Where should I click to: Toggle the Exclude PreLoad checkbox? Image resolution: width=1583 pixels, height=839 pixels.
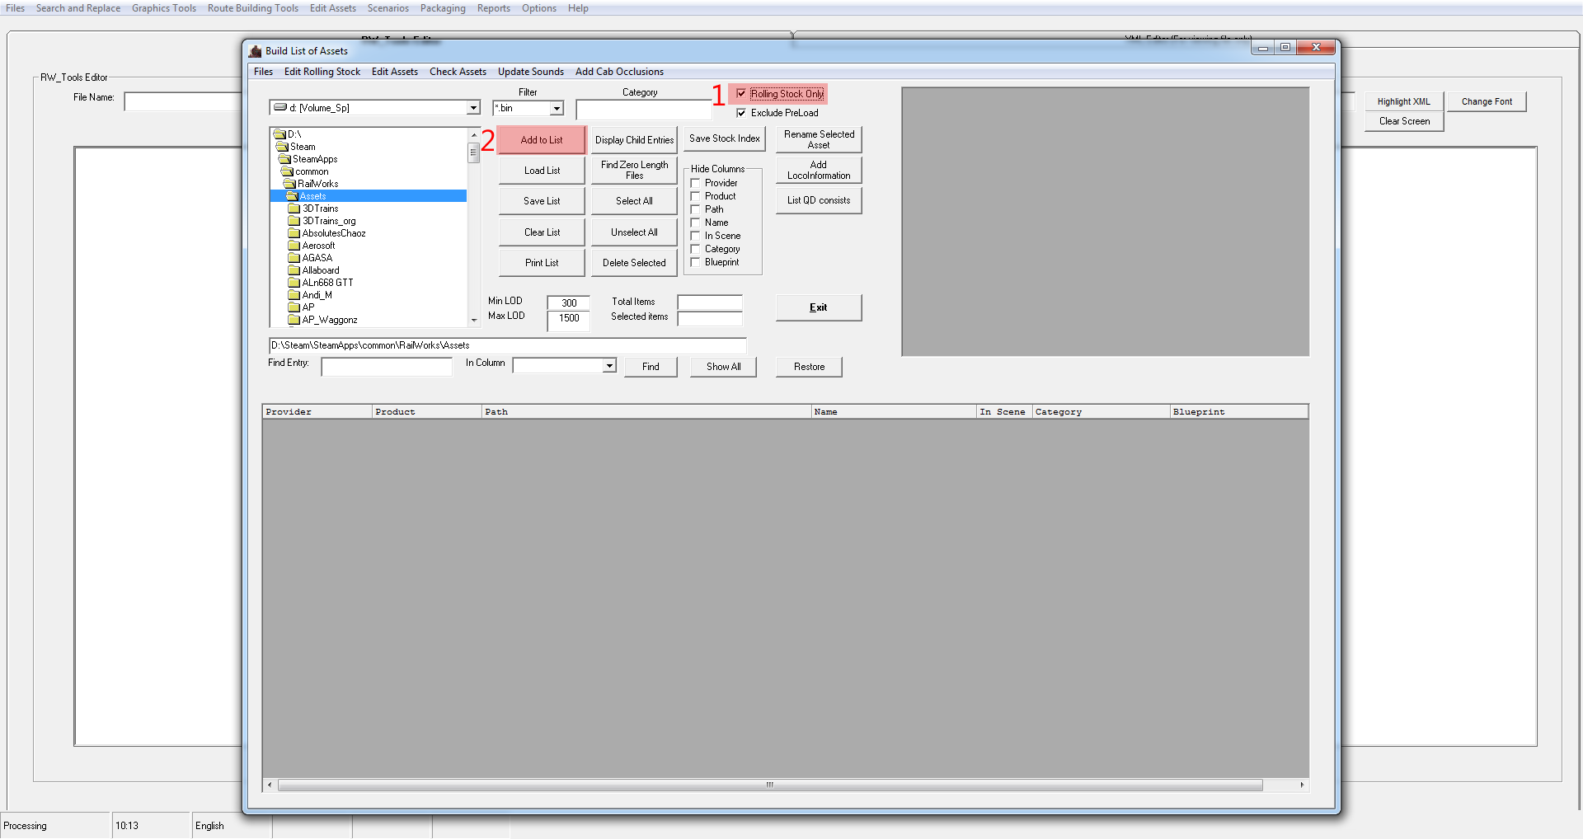[741, 113]
